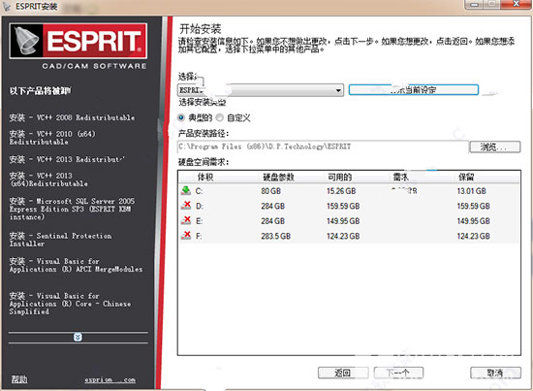533x391 pixels.
Task: Click the 283.5 GB disk size cell
Action: pos(275,236)
